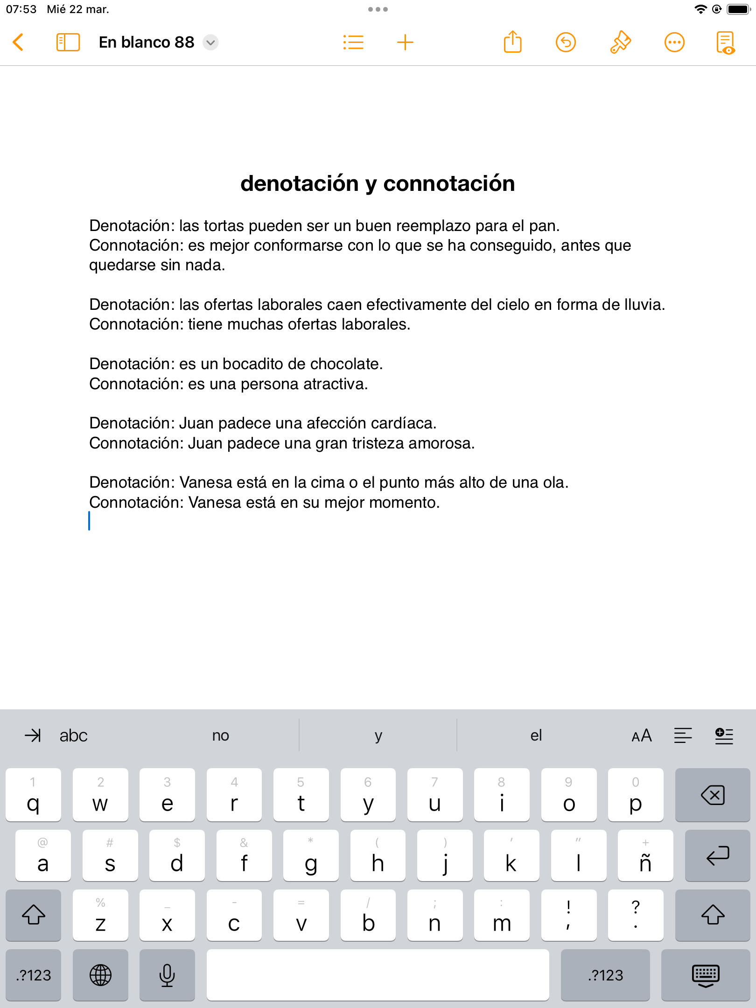Go back to the document manager
Screen dimensions: 756x1008
(18, 42)
